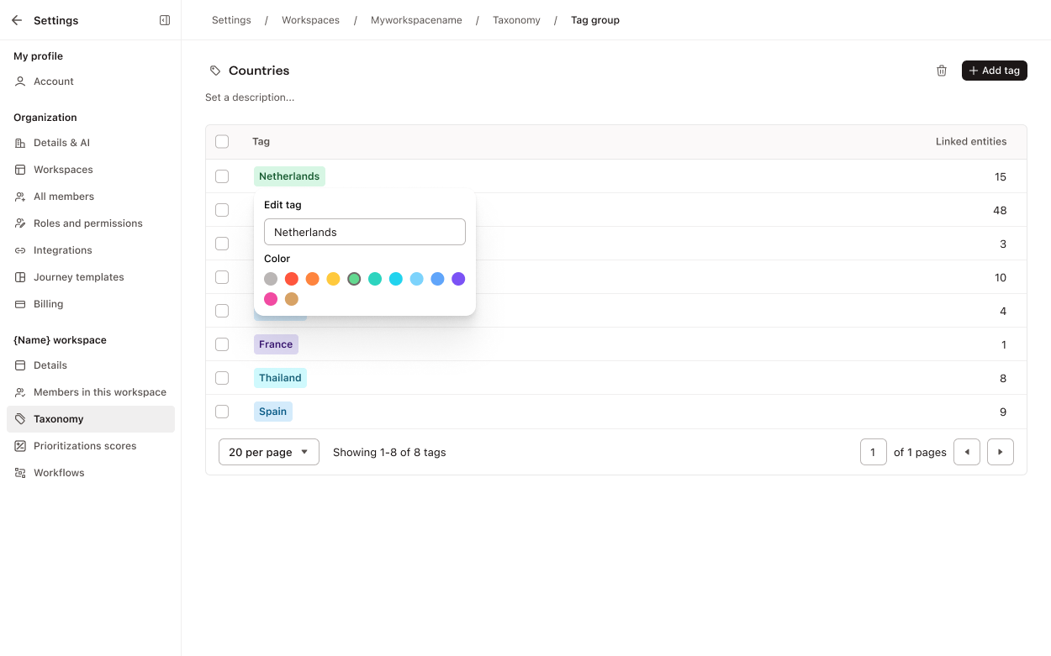Check the Thailand row checkbox

tap(222, 378)
